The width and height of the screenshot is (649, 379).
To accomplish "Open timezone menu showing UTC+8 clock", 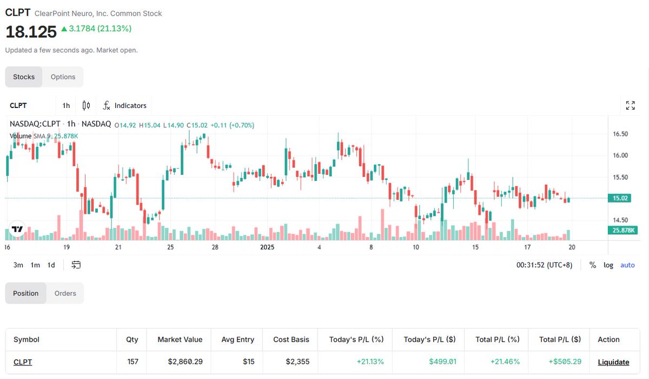I will (544, 265).
